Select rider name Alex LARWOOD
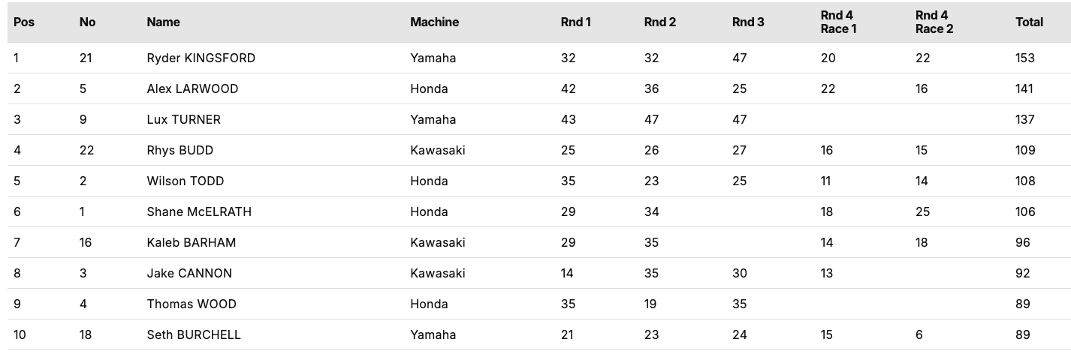Screen dimensions: 1071x354 pos(192,88)
